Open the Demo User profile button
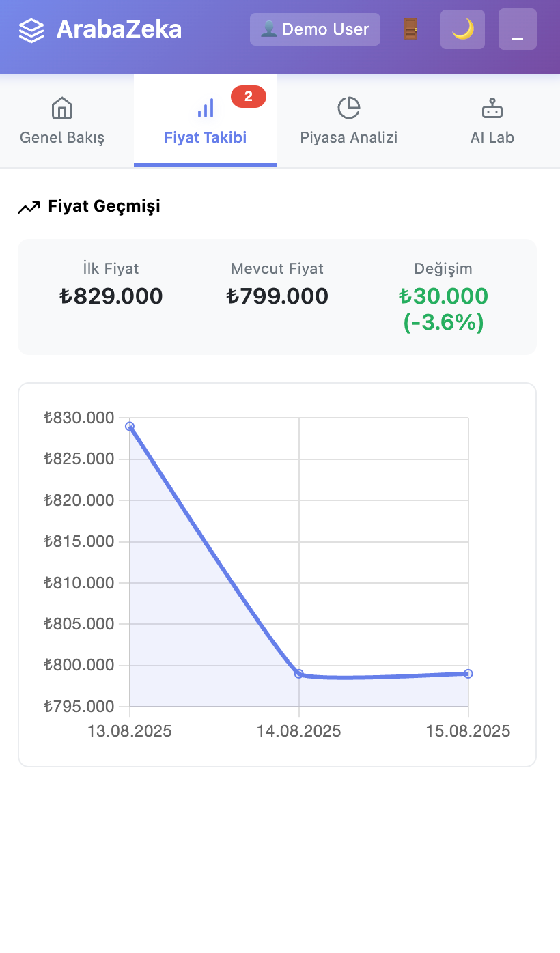560x953 pixels. pos(315,29)
